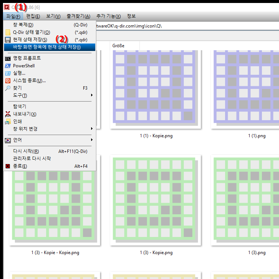Image resolution: width=279 pixels, height=279 pixels.
Task: Click the Größe column header
Action: point(125,46)
